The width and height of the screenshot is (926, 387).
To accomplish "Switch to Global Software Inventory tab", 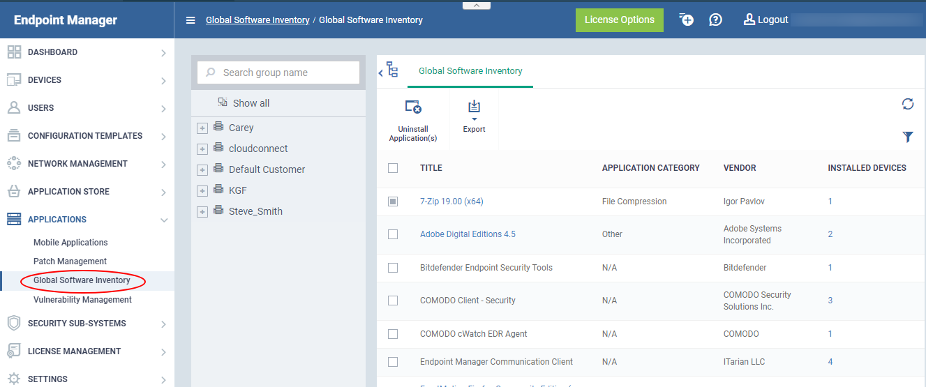I will [470, 71].
